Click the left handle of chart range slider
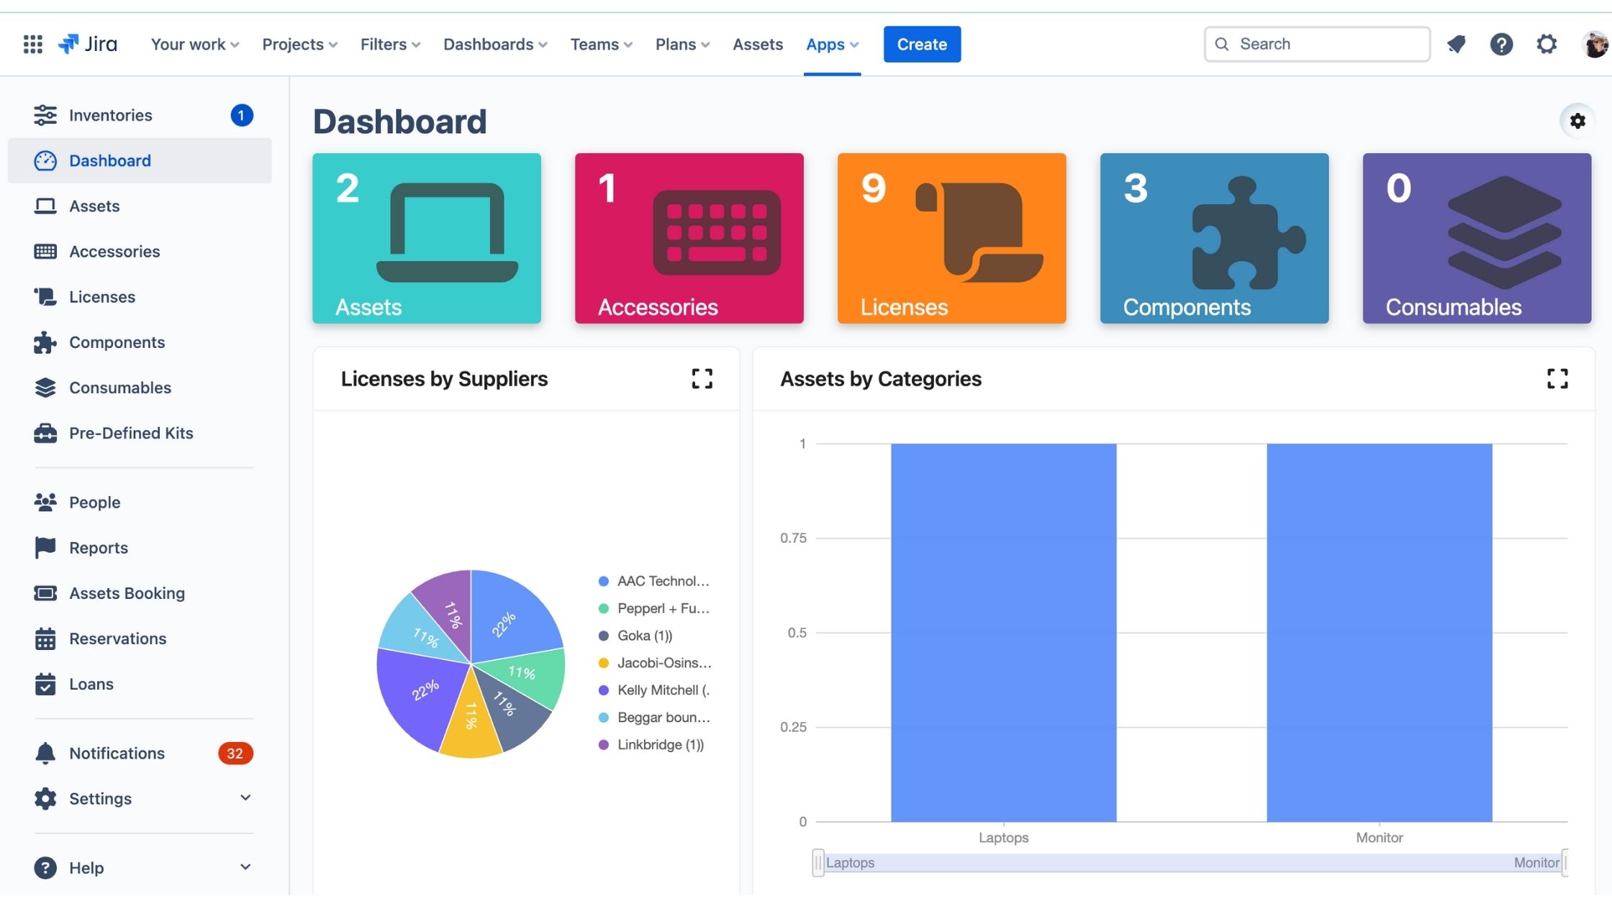1612x906 pixels. click(818, 863)
